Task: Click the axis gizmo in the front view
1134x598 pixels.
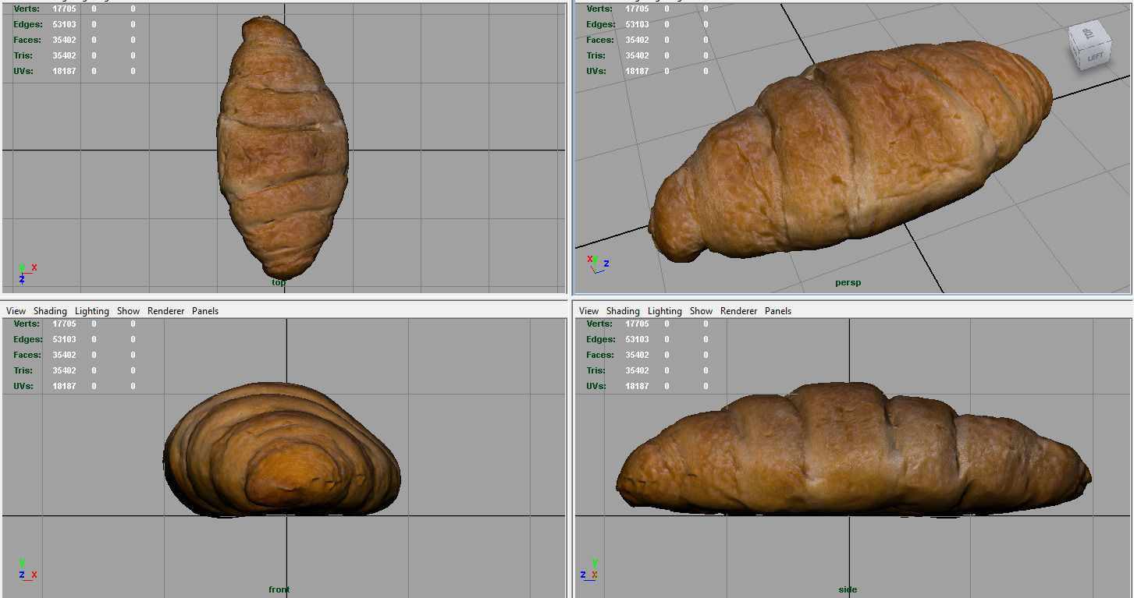Action: pos(27,569)
